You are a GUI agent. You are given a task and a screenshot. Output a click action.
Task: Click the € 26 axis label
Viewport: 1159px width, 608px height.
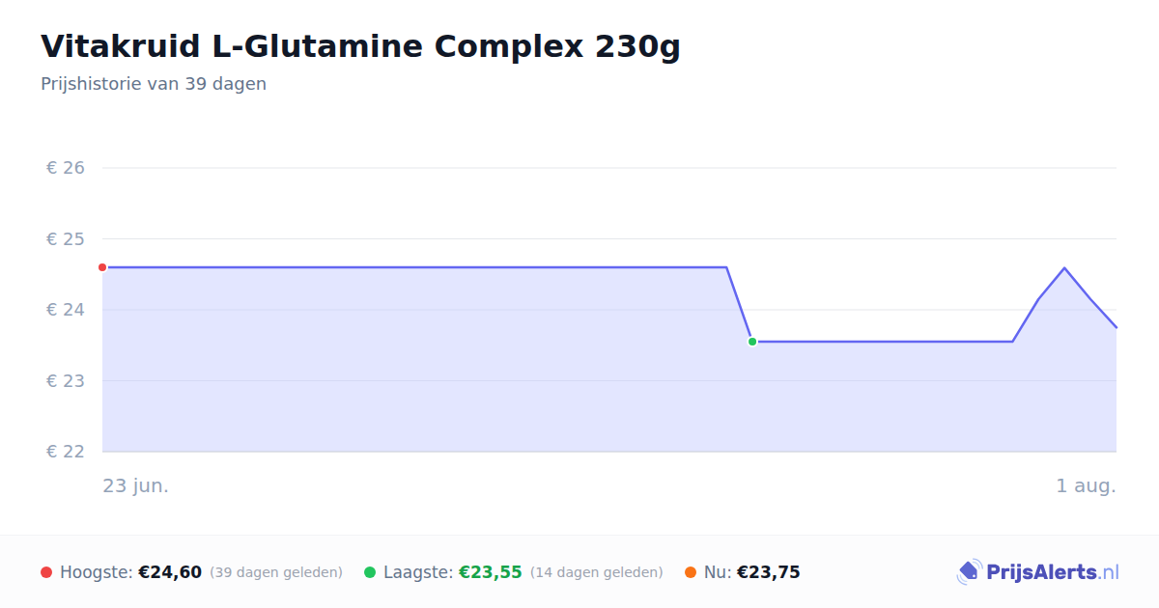(x=66, y=168)
